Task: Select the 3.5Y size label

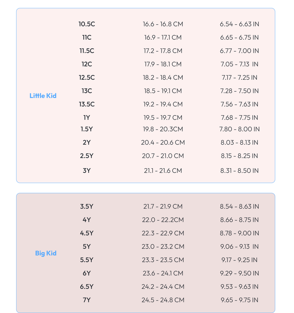Action: tap(87, 206)
